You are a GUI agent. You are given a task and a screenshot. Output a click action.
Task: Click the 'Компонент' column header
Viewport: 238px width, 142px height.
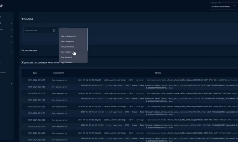[59, 73]
